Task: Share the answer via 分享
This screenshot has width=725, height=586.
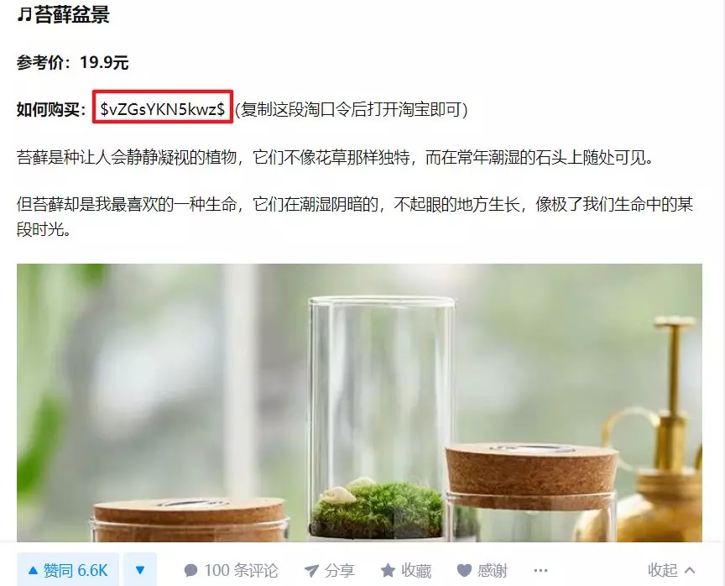Action: tap(330, 570)
